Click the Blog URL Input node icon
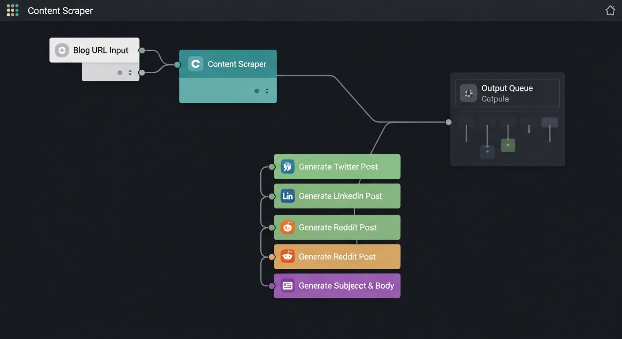622x339 pixels. [x=62, y=50]
